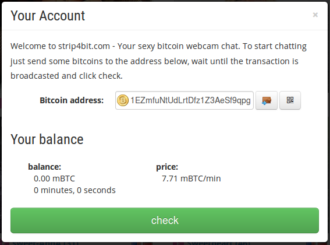Click the 'Your balance' heading
Viewport: 330px width, 245px height.
pyautogui.click(x=47, y=139)
